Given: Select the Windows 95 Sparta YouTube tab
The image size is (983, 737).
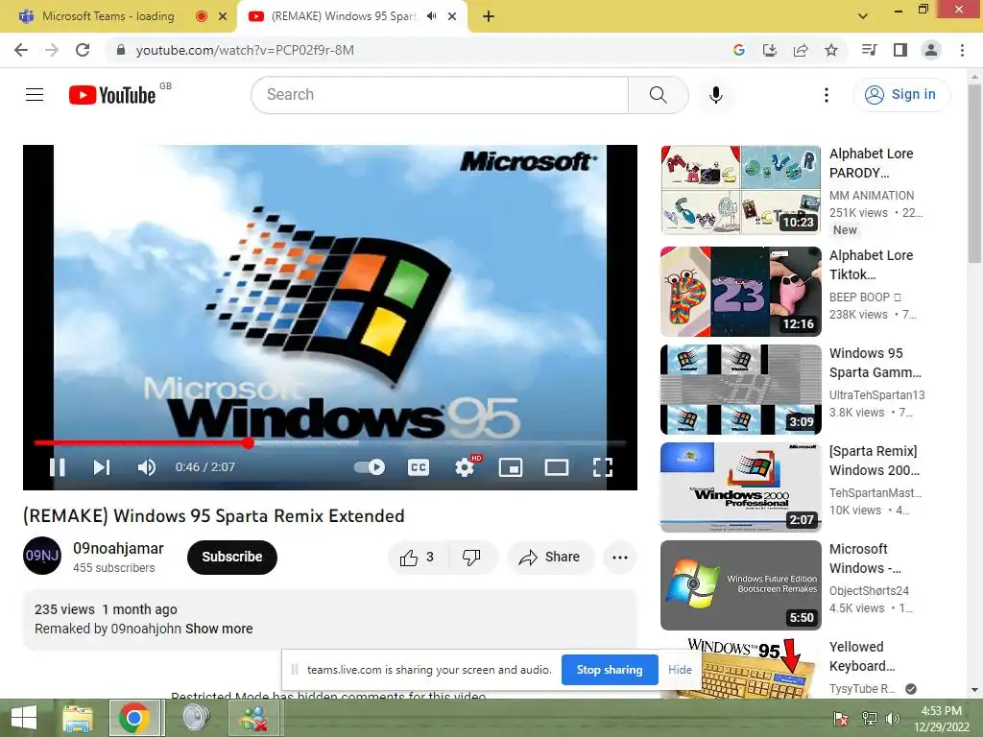Looking at the screenshot, I should pos(344,16).
